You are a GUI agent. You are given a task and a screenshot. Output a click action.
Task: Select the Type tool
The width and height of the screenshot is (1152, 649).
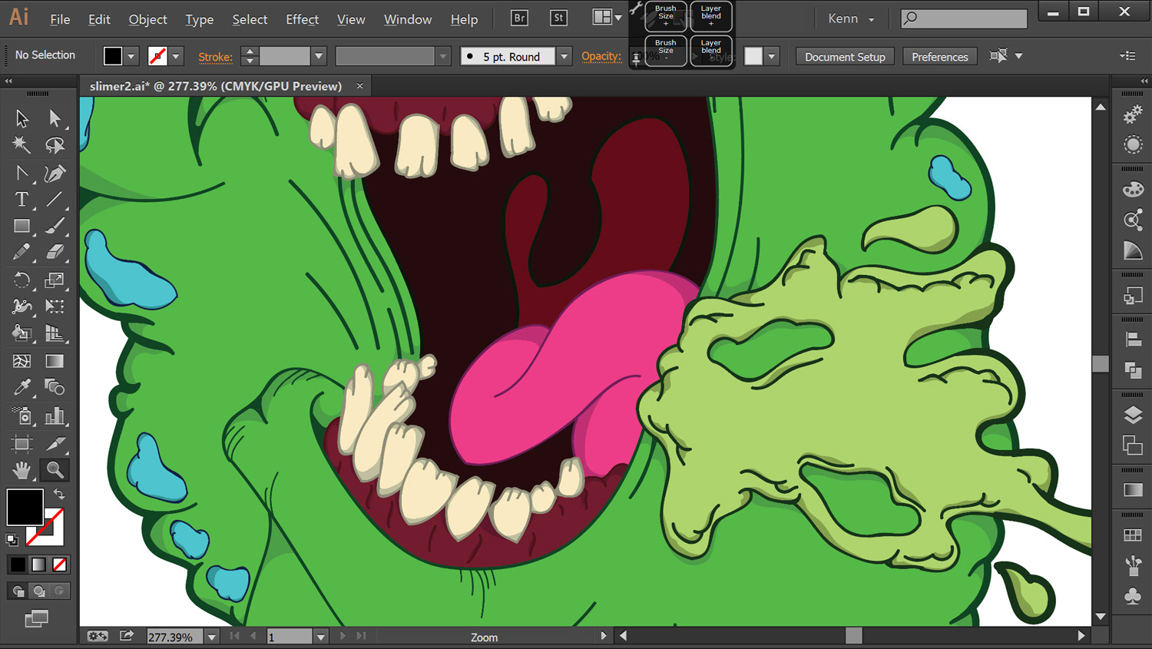[x=22, y=200]
